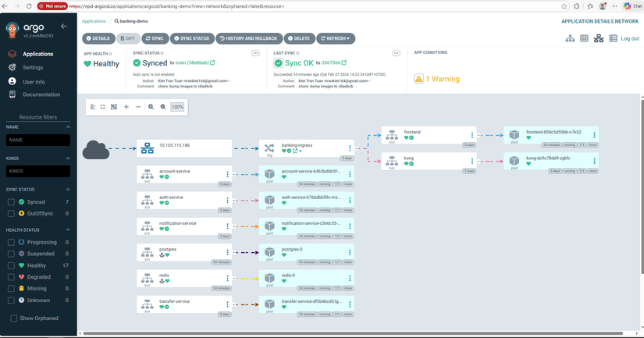The height and width of the screenshot is (338, 644).
Task: Click the cloud internet node icon
Action: pos(96,150)
